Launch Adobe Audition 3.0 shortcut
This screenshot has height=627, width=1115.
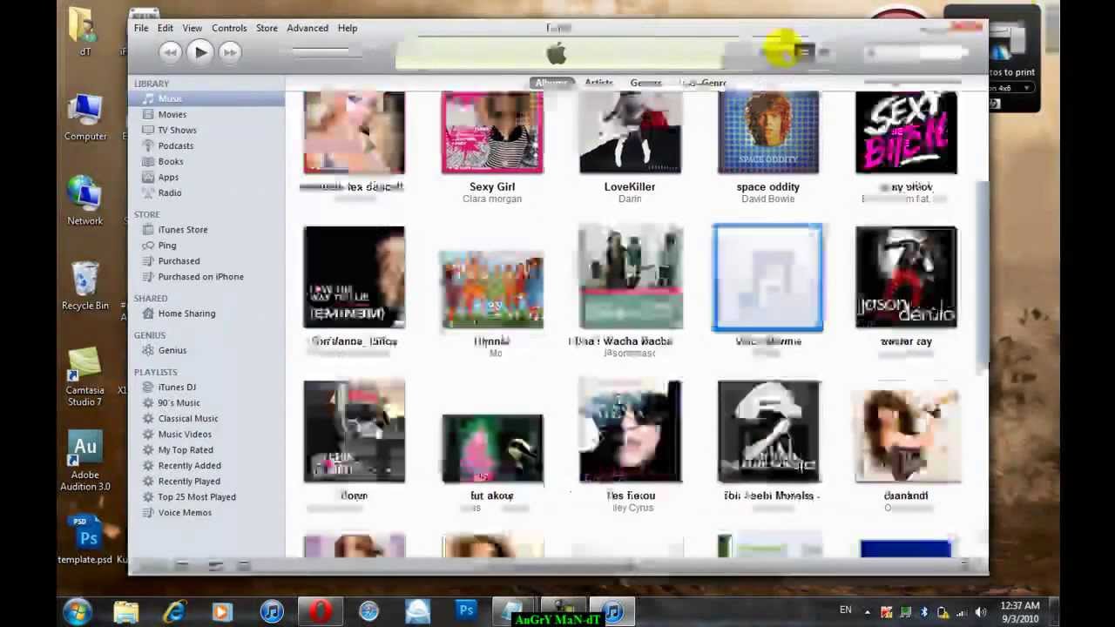click(x=85, y=462)
